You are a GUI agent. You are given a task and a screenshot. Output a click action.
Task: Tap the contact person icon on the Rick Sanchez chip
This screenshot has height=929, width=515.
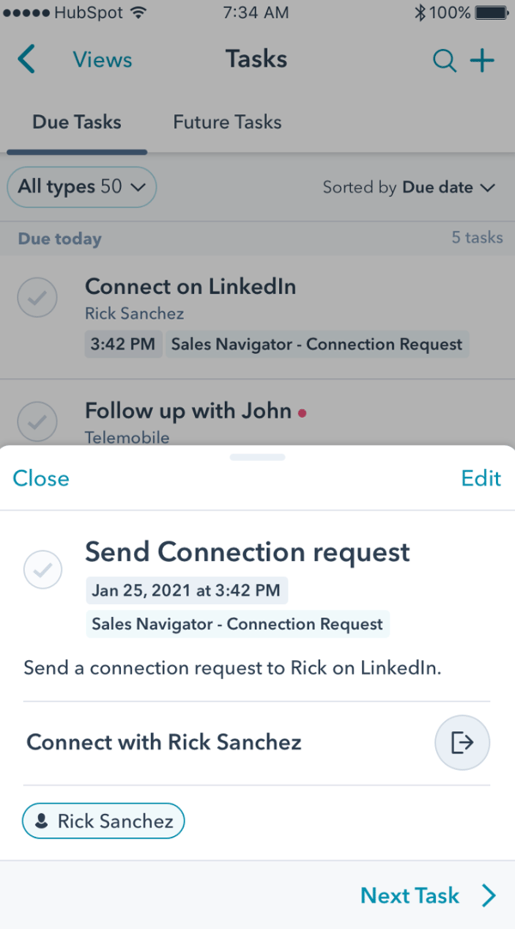(43, 821)
